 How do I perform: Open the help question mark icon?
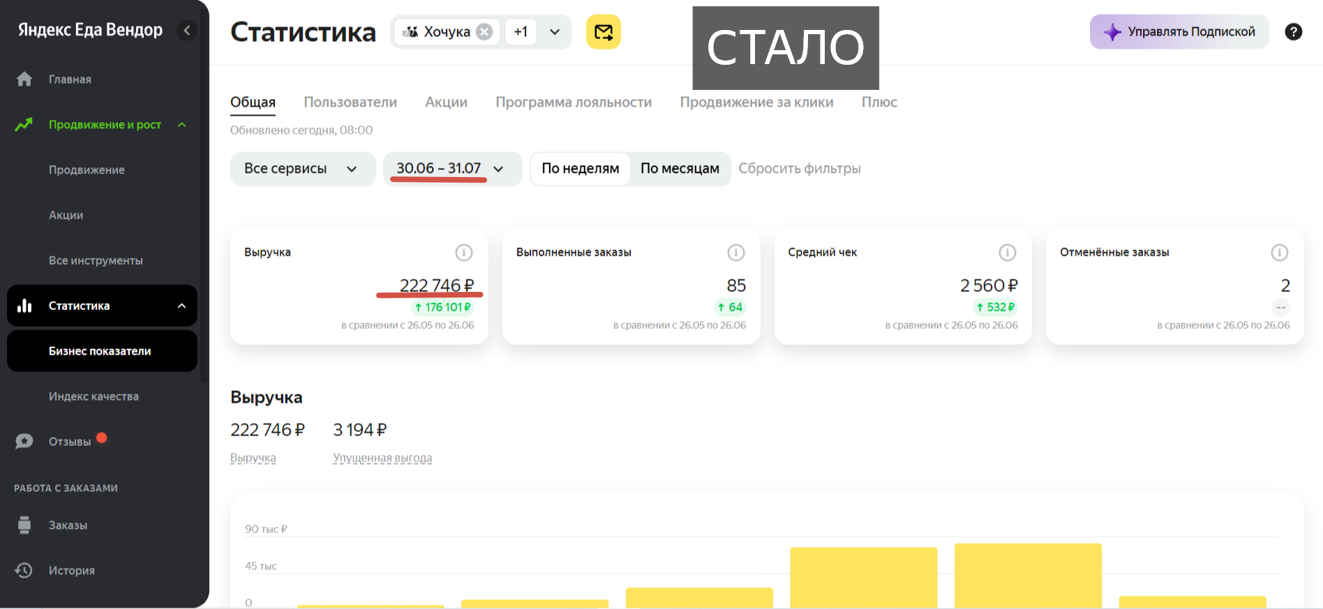pos(1294,32)
